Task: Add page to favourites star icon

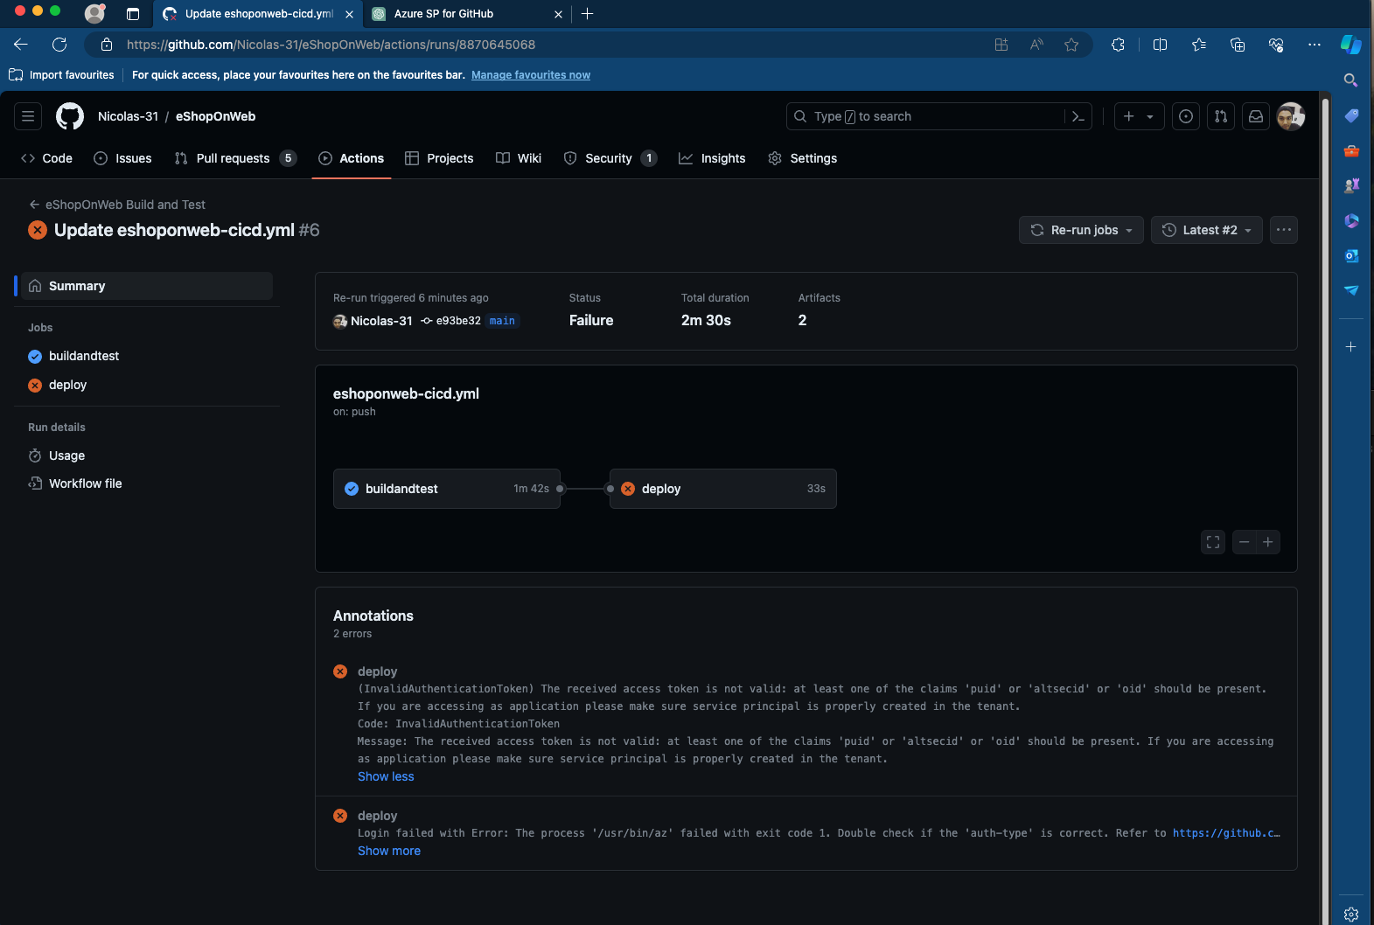Action: [1071, 45]
